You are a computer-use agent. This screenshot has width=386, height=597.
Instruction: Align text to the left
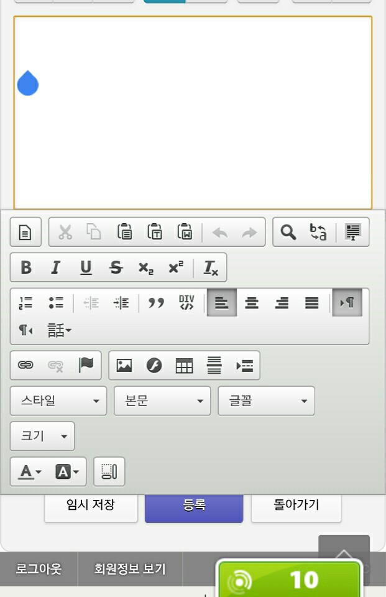click(x=221, y=303)
